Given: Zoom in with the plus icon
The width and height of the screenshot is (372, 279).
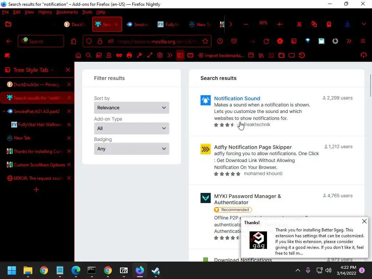Looking at the screenshot, I should click(279, 24).
